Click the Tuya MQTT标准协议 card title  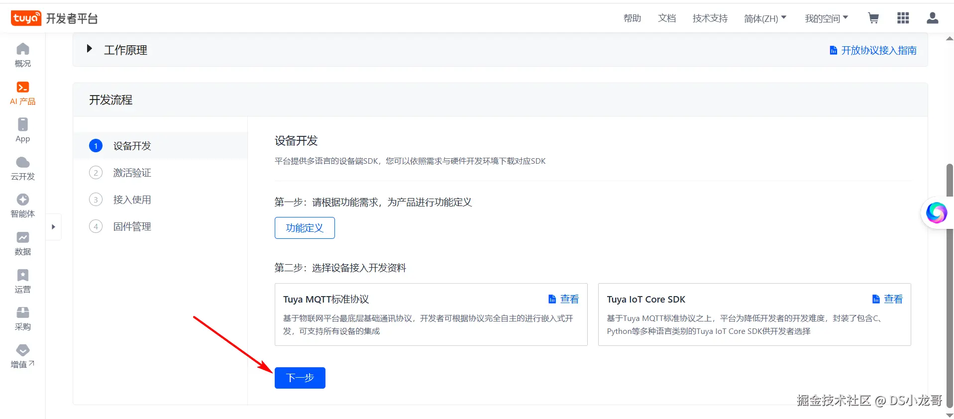326,299
